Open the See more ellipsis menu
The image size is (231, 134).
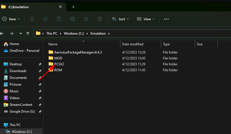point(166,19)
